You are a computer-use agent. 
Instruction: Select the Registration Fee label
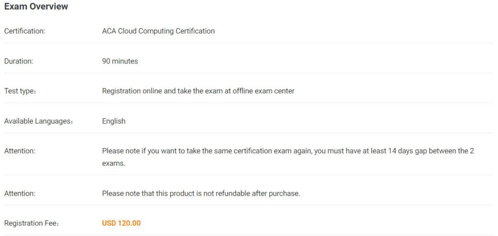tap(32, 223)
